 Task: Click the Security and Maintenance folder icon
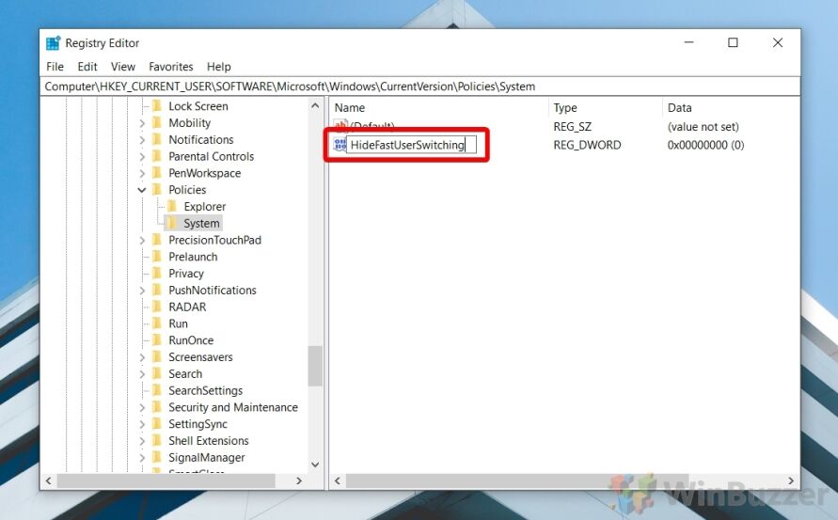pyautogui.click(x=157, y=407)
